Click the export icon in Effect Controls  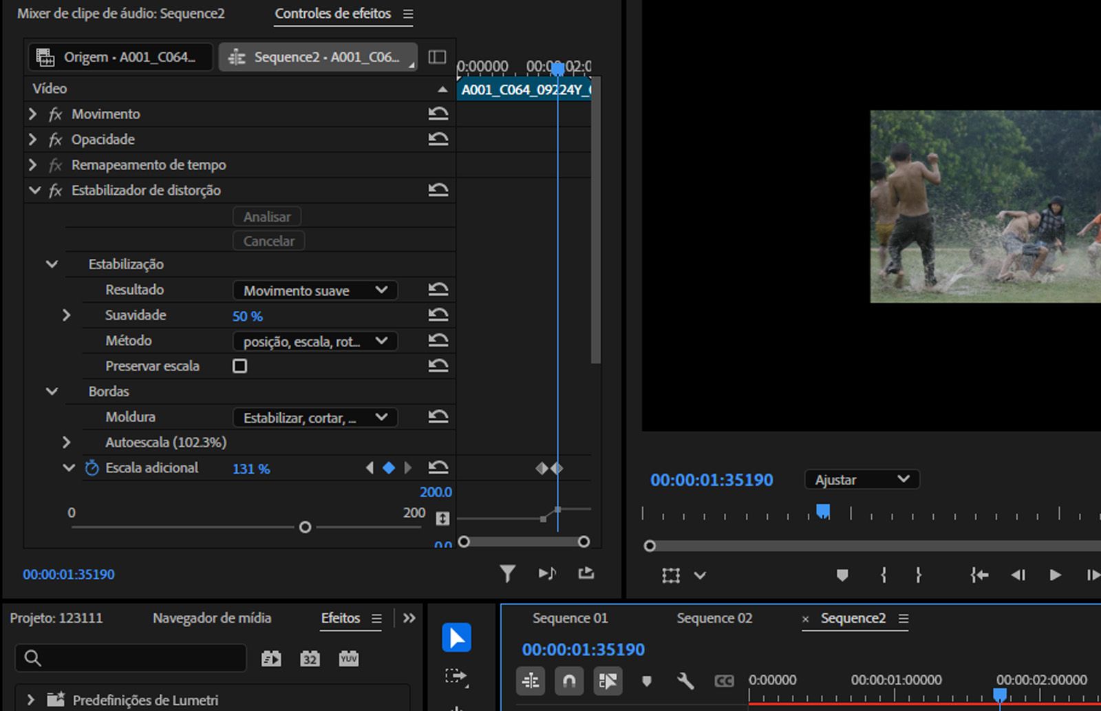[586, 573]
